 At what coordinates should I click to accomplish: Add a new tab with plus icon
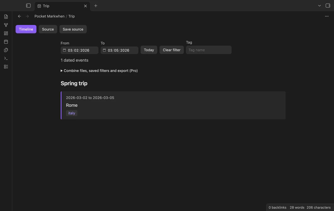(x=96, y=6)
